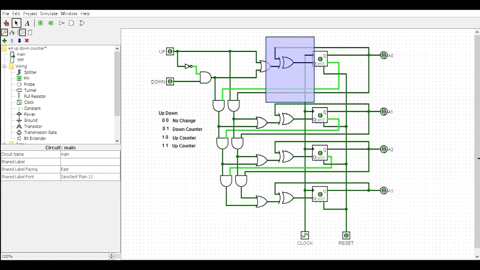Select the Poke tool hand icon
480x270 pixels.
(x=6, y=23)
